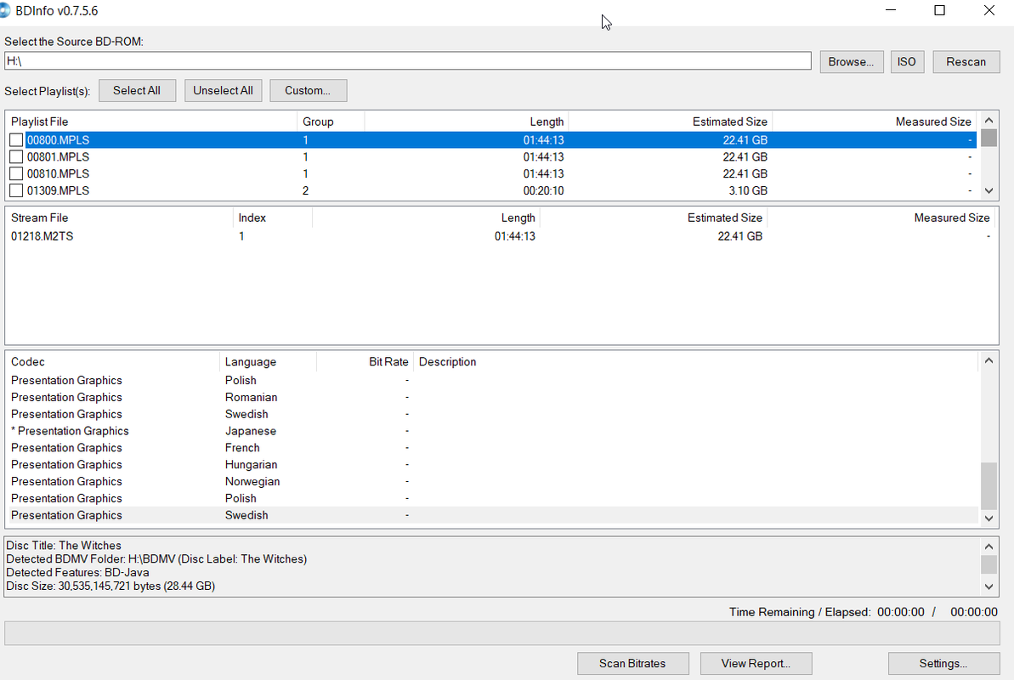Image resolution: width=1014 pixels, height=680 pixels.
Task: Click the Description column header
Action: [x=696, y=361]
